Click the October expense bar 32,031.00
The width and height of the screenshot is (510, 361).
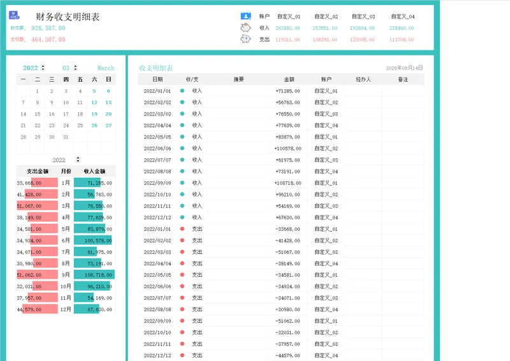click(x=45, y=286)
